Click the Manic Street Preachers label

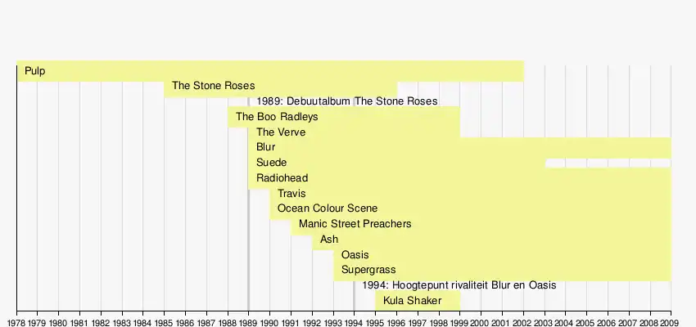coord(355,224)
